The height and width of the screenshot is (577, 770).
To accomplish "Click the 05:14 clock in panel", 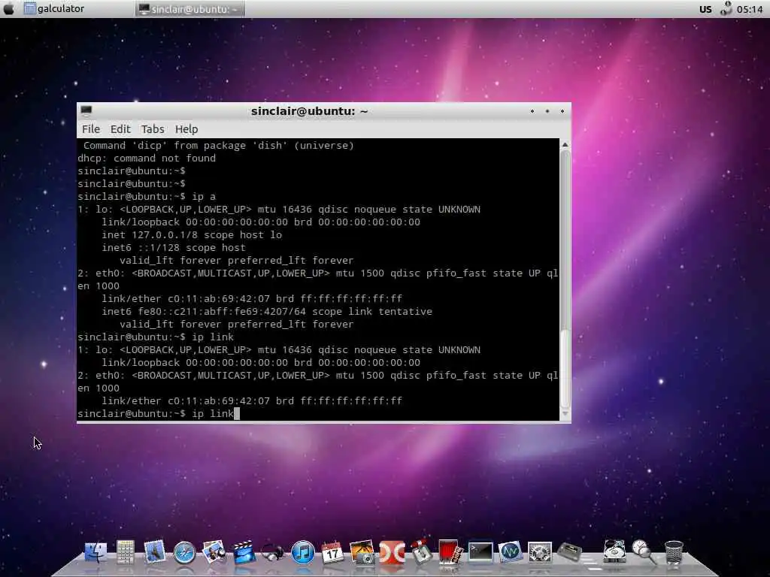I will (750, 9).
